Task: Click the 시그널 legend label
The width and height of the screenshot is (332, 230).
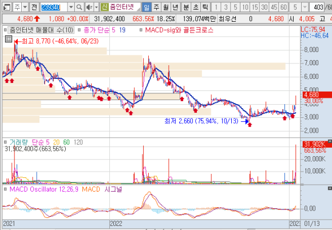Action: (113, 189)
